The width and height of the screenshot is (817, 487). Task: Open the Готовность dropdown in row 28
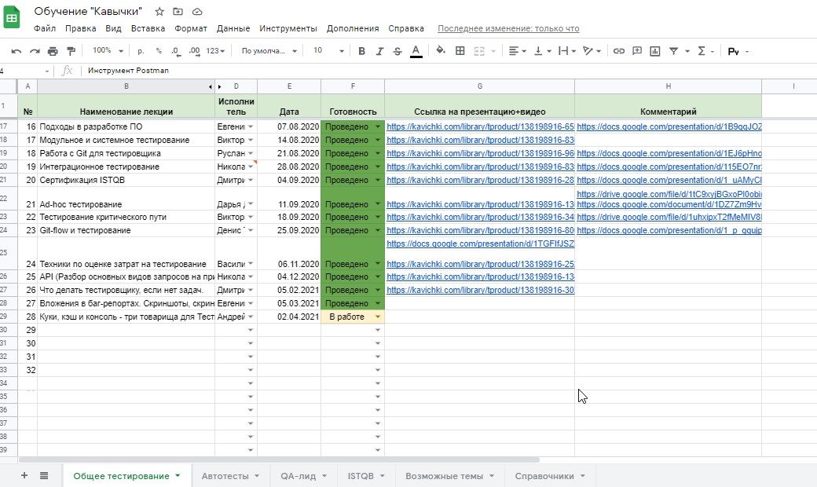(x=378, y=304)
